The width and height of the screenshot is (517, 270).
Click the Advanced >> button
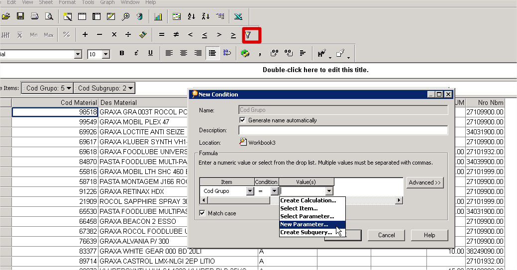click(x=424, y=182)
